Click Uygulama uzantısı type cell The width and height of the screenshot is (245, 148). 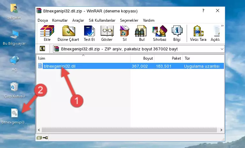[x=202, y=66]
